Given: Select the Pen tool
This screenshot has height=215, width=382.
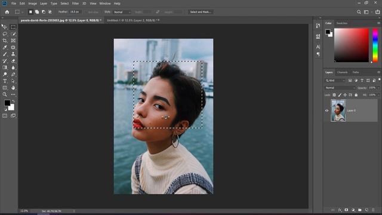Looking at the screenshot, I should 13,74.
